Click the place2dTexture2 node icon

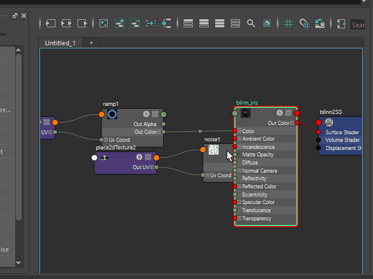(x=105, y=158)
